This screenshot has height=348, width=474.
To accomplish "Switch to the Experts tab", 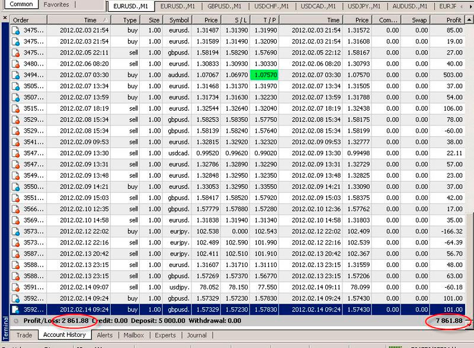I will point(165,335).
